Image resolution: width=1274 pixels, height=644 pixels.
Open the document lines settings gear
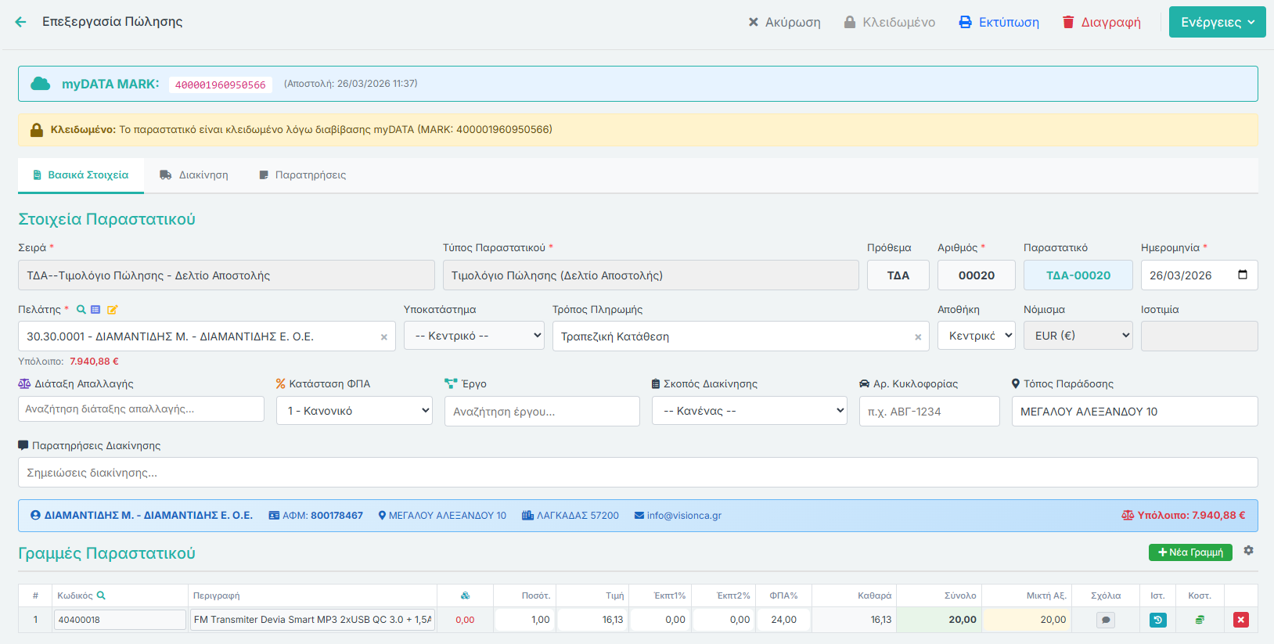(x=1248, y=551)
